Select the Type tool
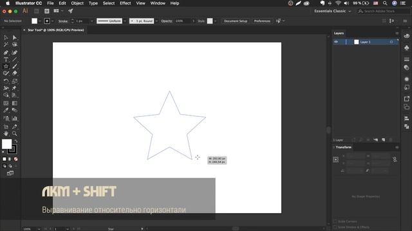412x231 pixels. 6,60
